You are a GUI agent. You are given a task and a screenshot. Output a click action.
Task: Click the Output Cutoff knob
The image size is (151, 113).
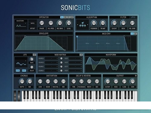[x=108, y=81]
